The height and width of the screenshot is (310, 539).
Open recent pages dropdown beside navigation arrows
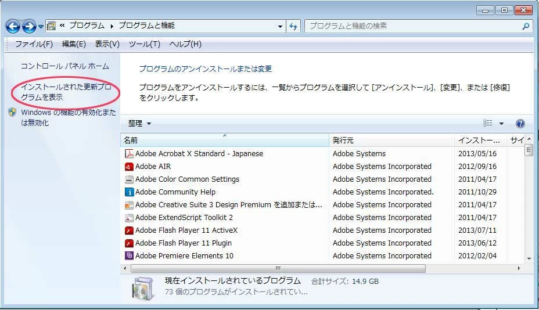click(41, 27)
